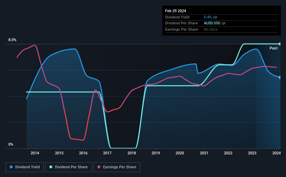Viewport: 286px width, 177px height.
Task: Click the 0% y-axis label
Action: 11,144
